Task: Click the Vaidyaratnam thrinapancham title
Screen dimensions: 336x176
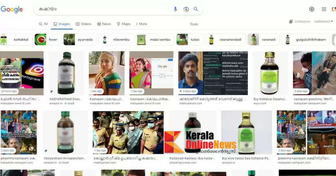Action: [65, 158]
